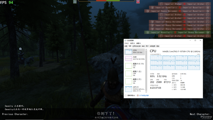213x120 pixels.
Task: Open the 服务 (Services) tab
Action: click(x=158, y=46)
